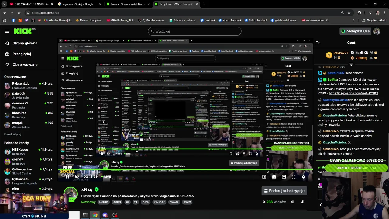Viewport: 389px width, 219px height.
Task: Unmute the stream with the speaker icon
Action: [77, 176]
